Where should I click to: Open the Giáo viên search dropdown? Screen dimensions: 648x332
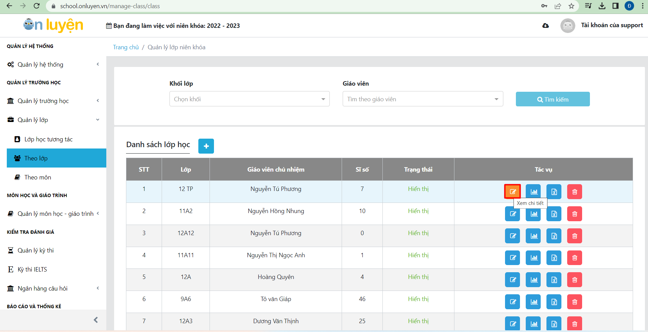tap(422, 99)
